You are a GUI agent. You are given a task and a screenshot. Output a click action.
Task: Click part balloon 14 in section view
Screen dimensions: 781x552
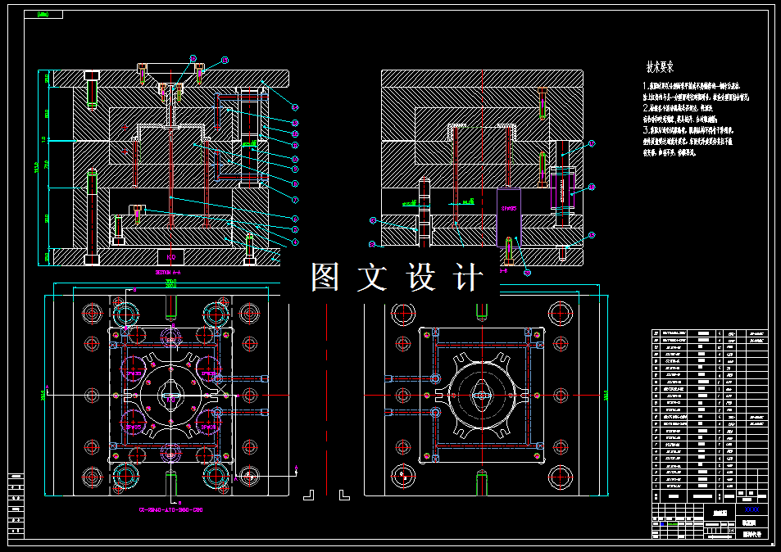click(x=295, y=107)
